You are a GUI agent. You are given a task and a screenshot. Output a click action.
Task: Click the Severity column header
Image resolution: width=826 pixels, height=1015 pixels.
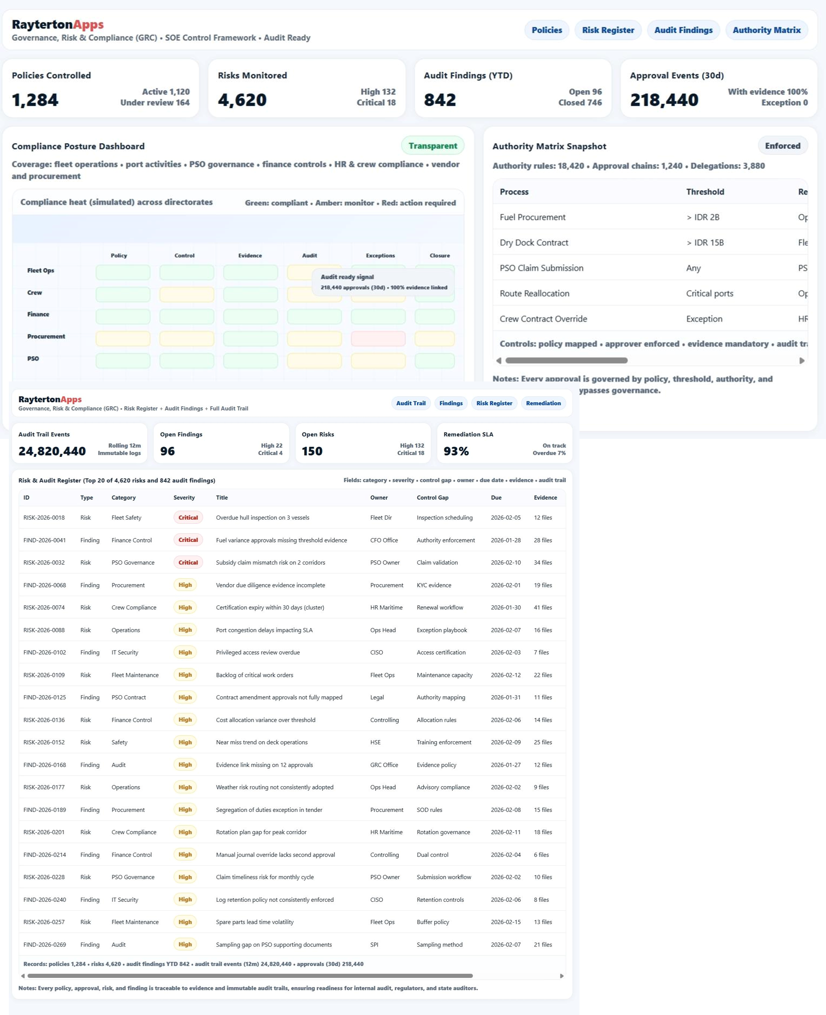(184, 497)
